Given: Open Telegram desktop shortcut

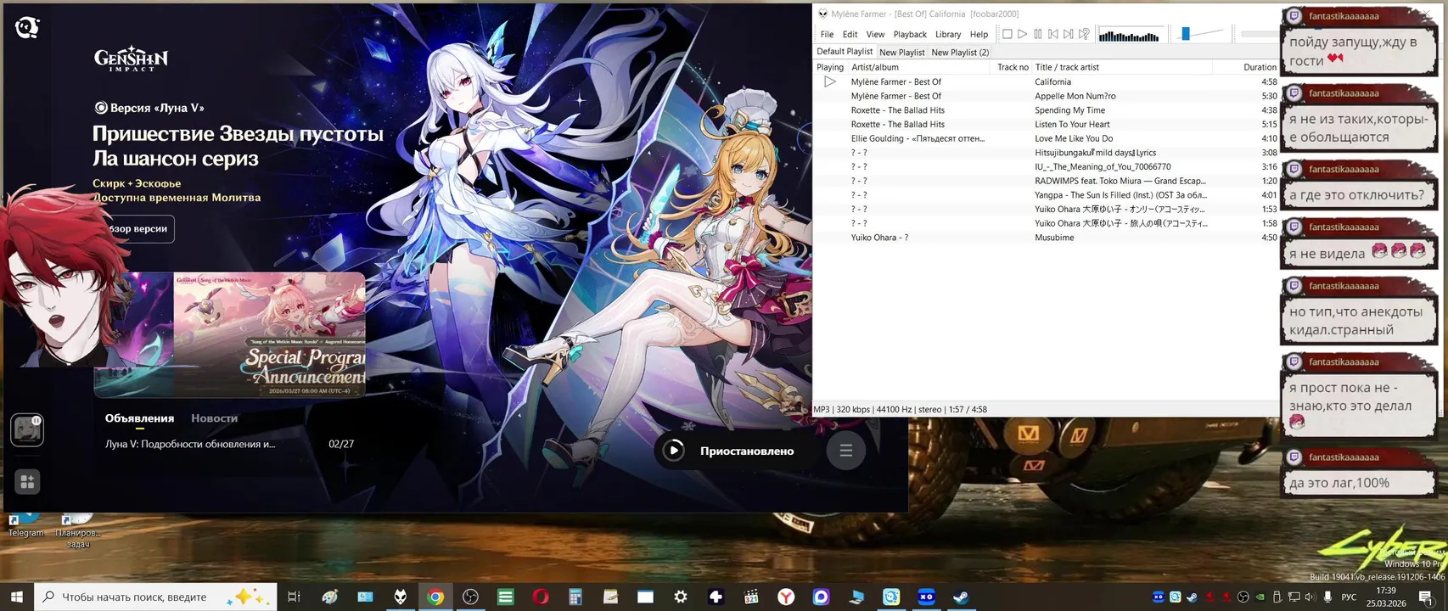Looking at the screenshot, I should pos(25,524).
